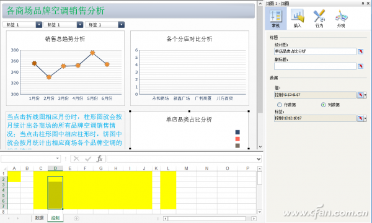The image size is (372, 223).
Task: Open the third 标签 1 combo box dropdown
Action: click(x=122, y=25)
